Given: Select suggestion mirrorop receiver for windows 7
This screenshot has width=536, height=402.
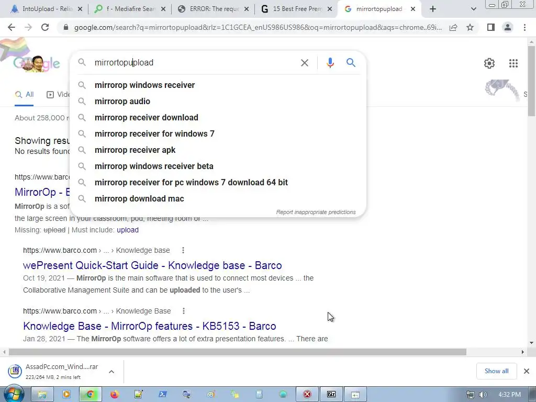Looking at the screenshot, I should pos(218,133).
